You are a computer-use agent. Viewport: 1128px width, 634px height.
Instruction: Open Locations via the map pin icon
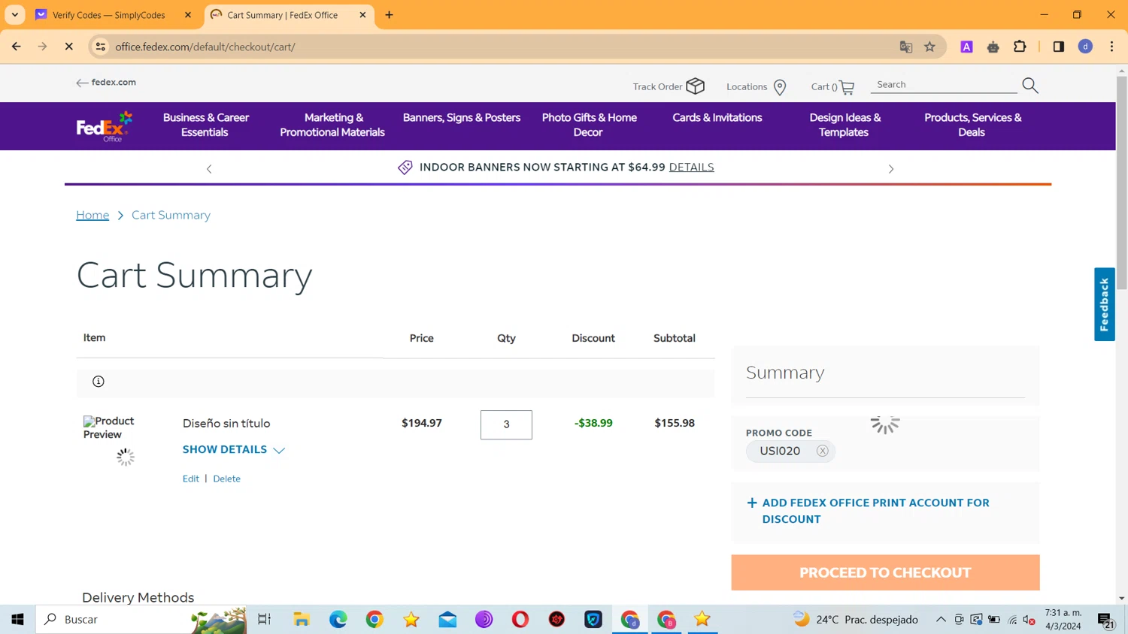pos(780,87)
